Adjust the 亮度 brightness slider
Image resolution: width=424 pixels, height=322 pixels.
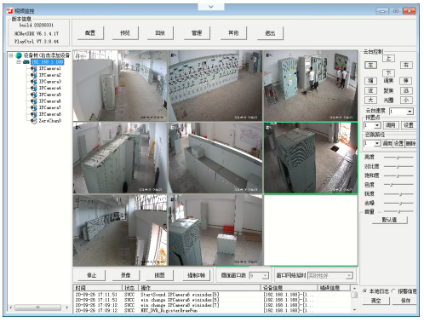point(398,157)
